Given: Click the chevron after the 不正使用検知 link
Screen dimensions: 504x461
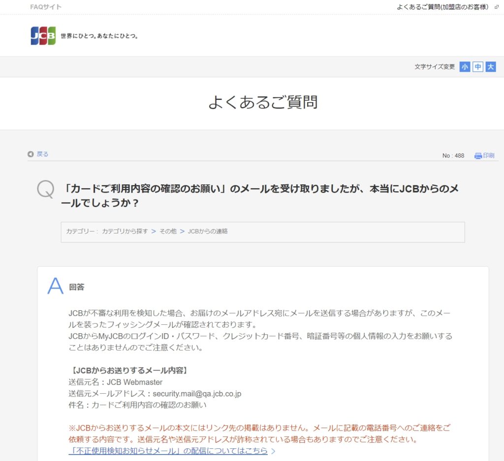Looking at the screenshot, I should 273,451.
